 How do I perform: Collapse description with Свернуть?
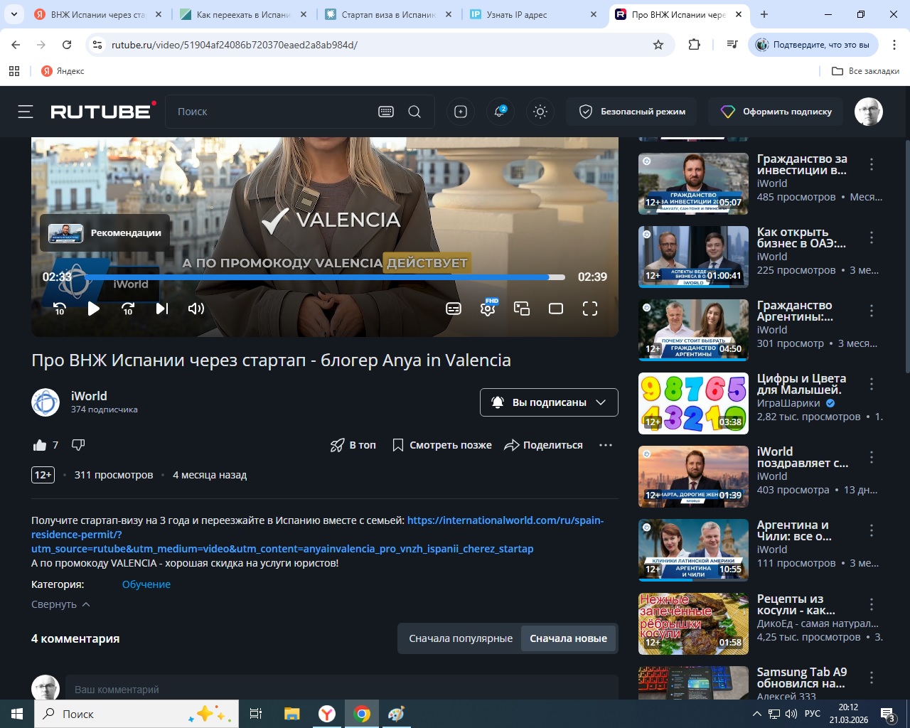pyautogui.click(x=60, y=604)
